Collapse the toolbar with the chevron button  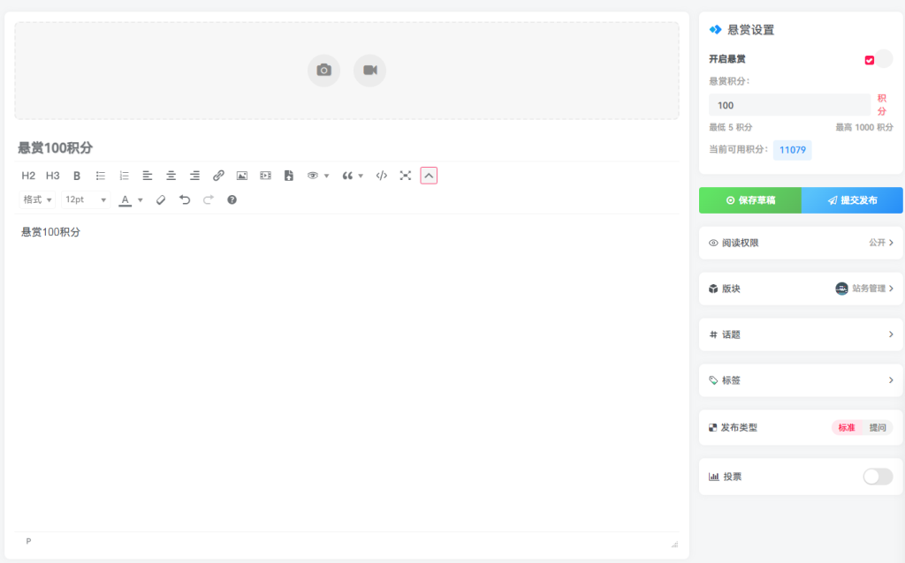click(429, 176)
